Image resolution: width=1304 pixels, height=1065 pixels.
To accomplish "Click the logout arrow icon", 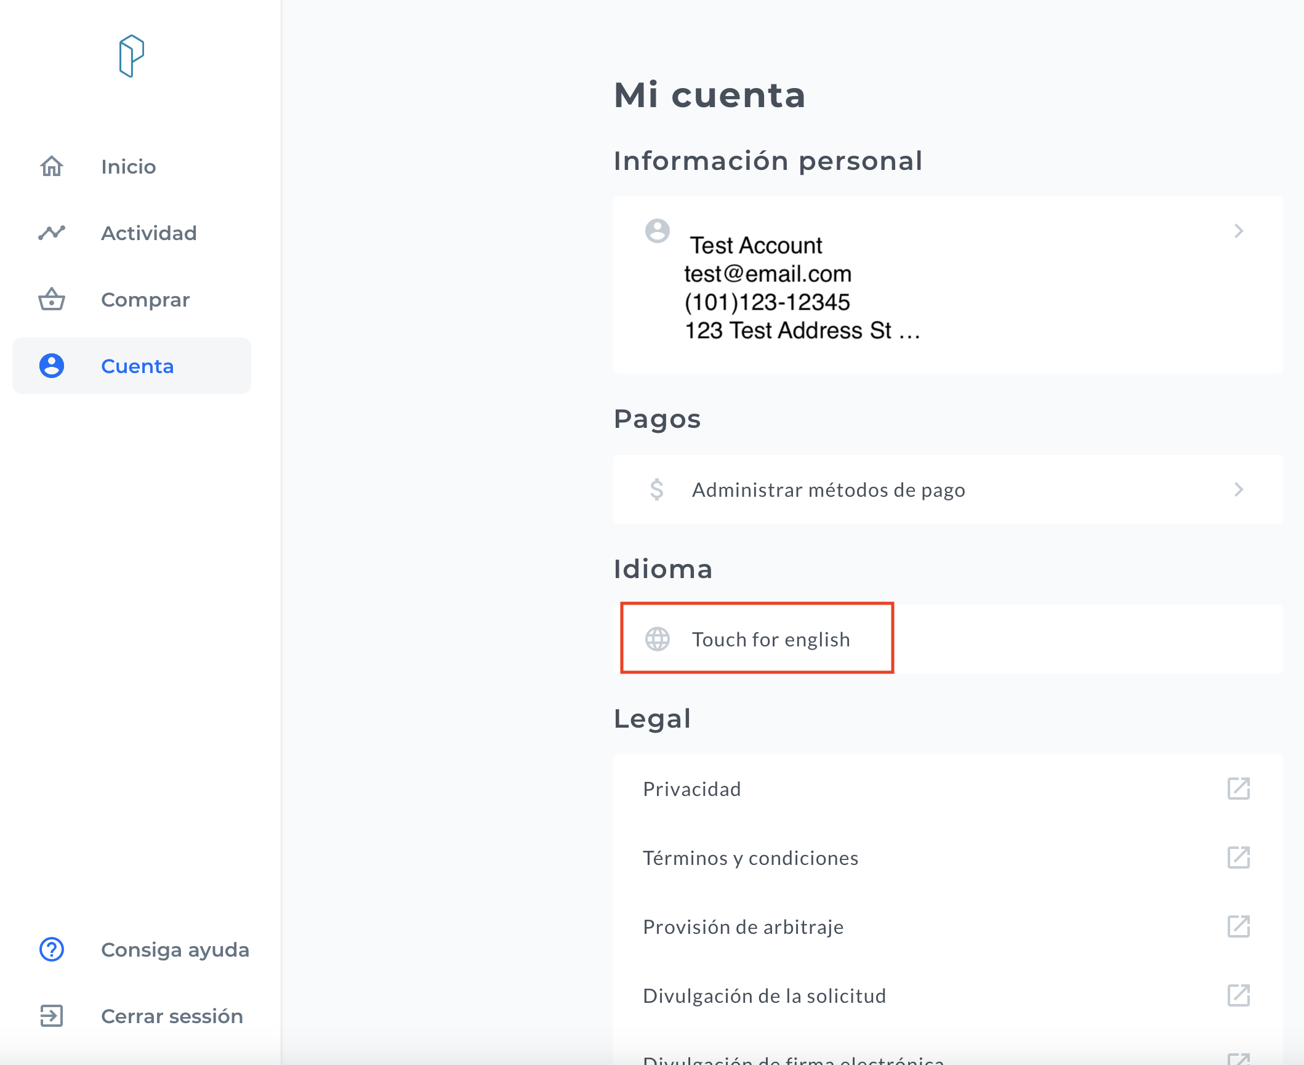I will (52, 1016).
